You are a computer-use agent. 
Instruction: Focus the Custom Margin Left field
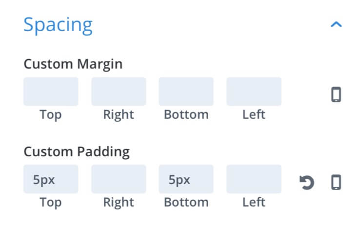point(254,92)
